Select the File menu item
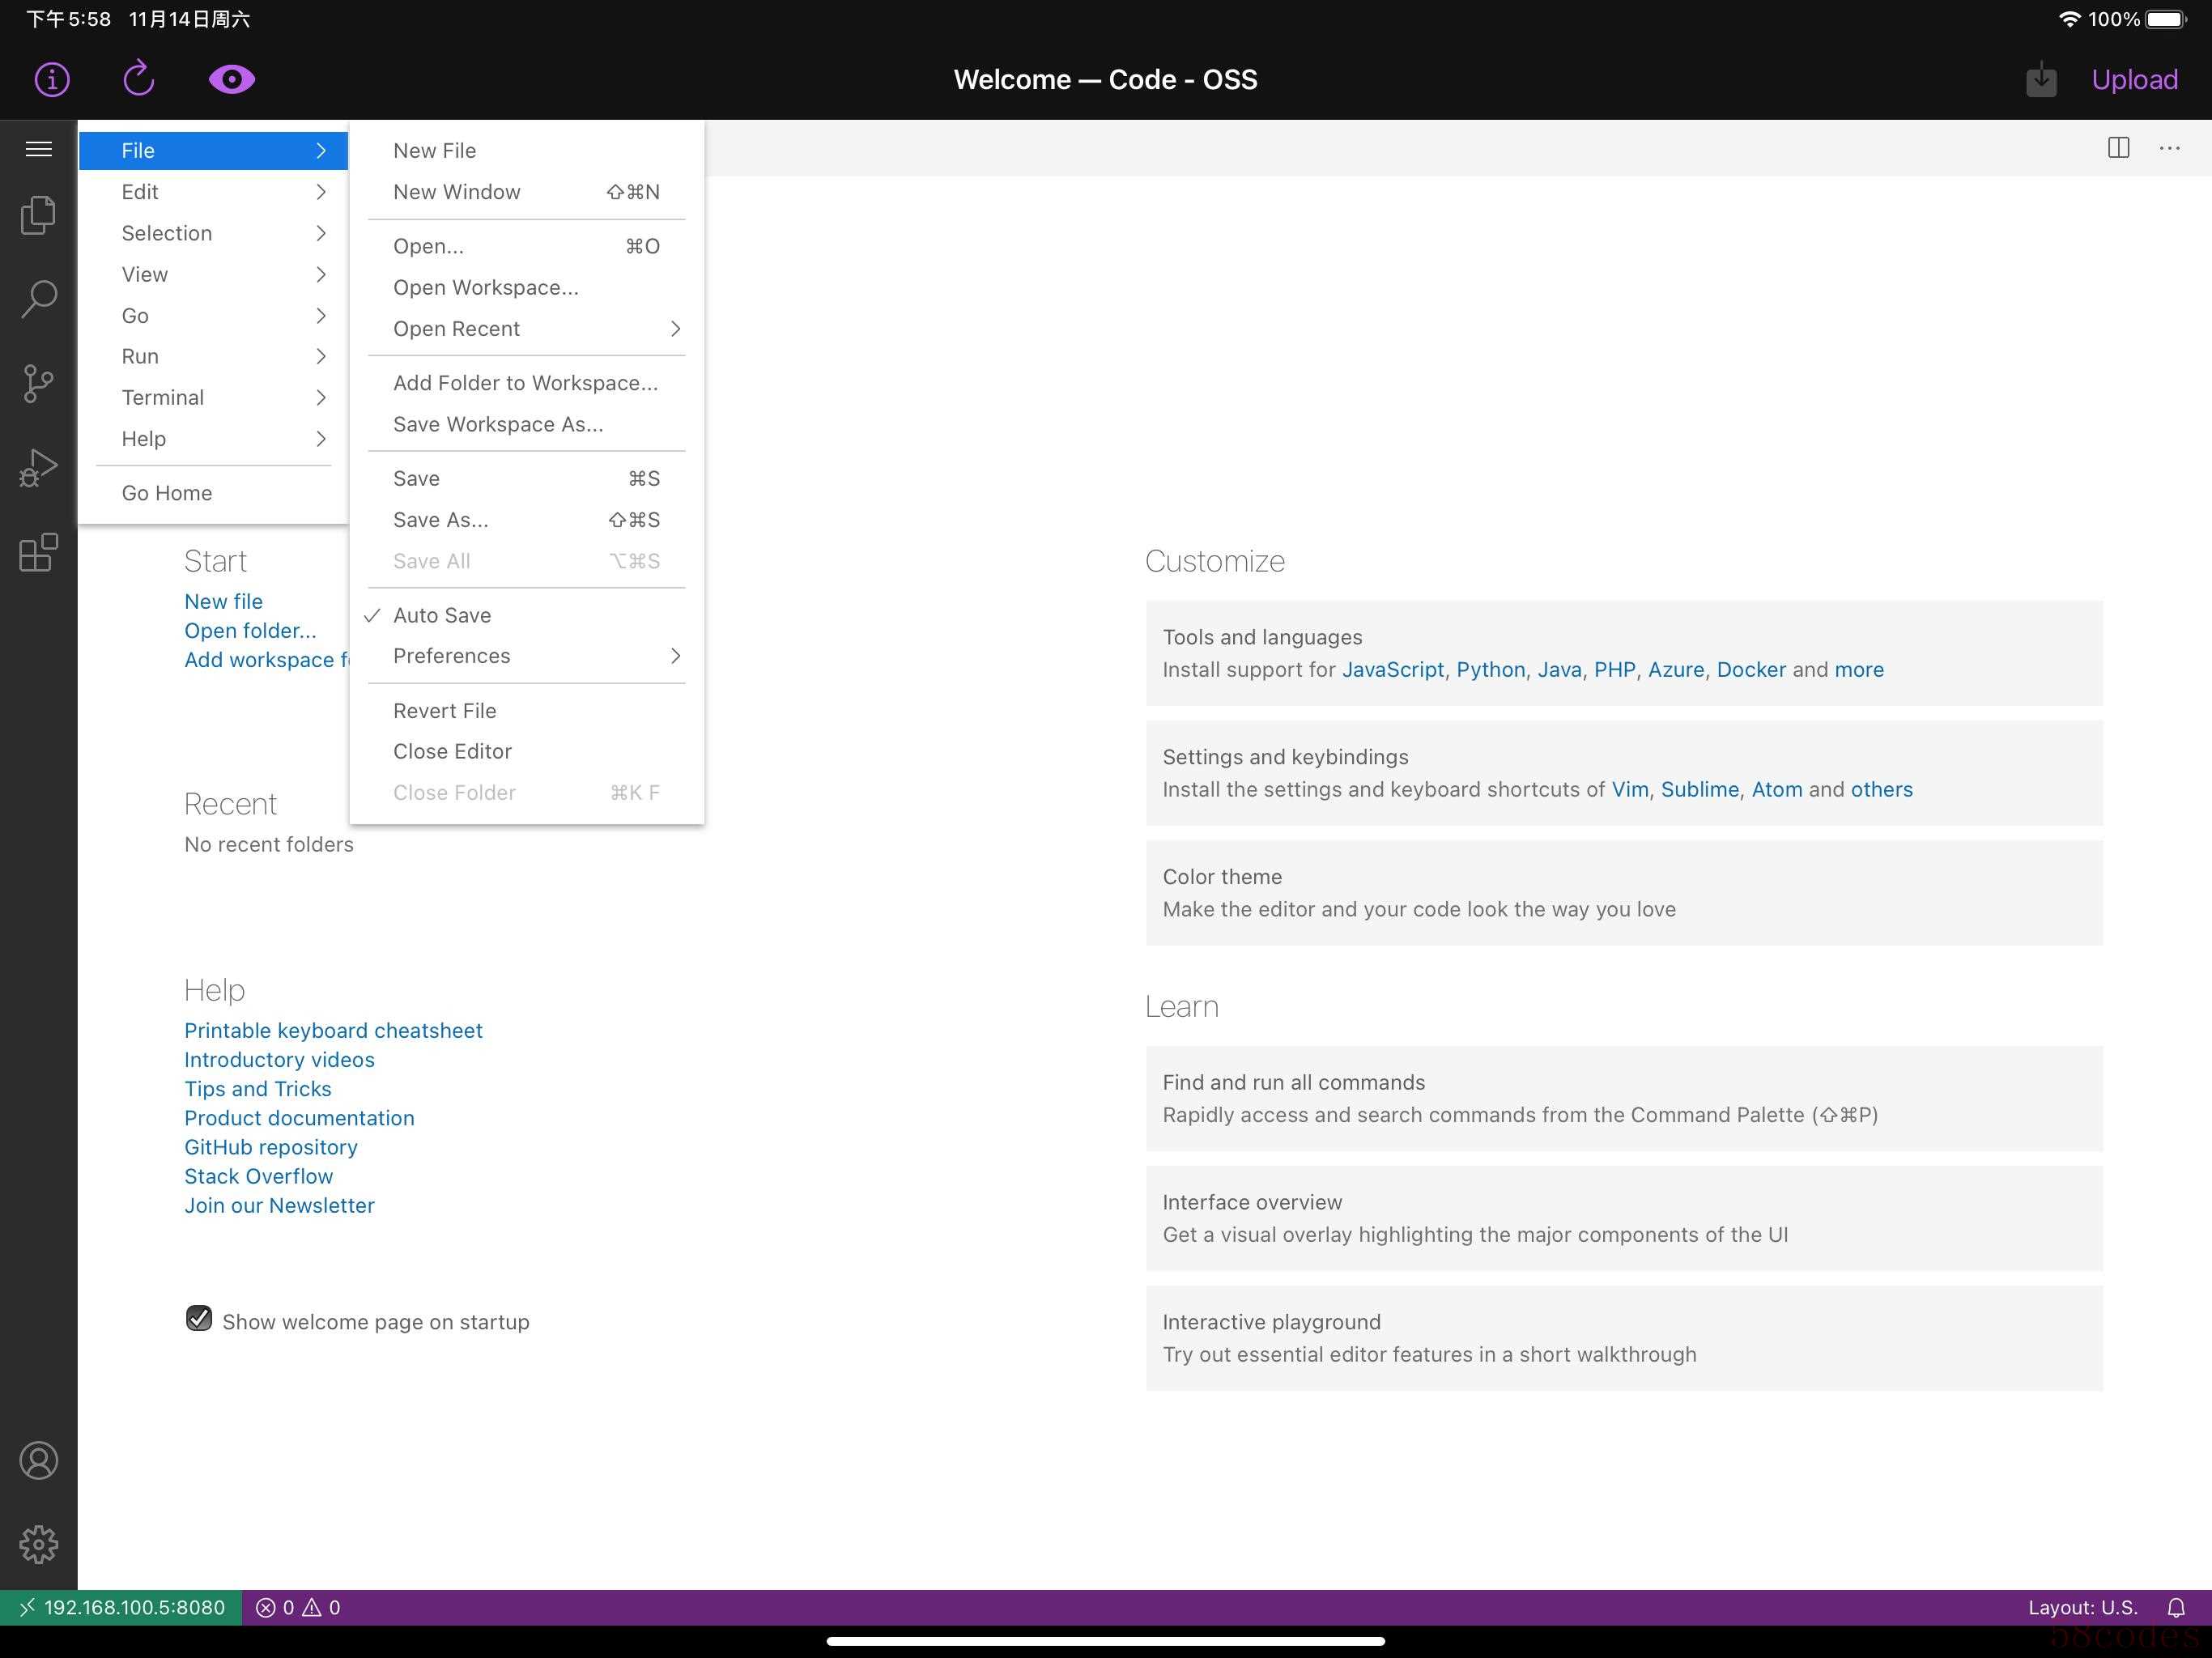Viewport: 2212px width, 1658px height. (213, 150)
